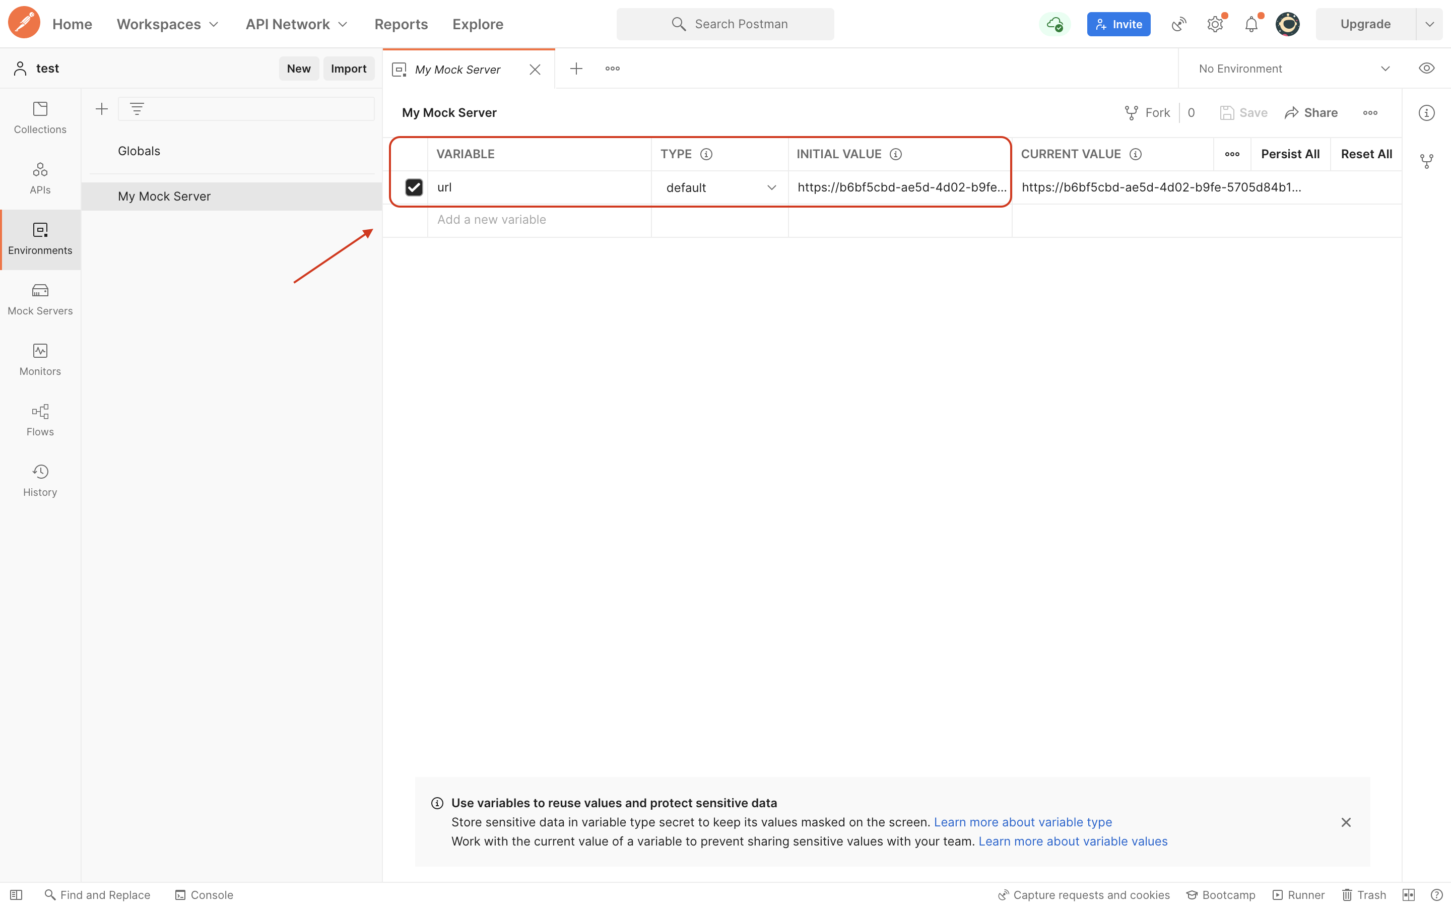This screenshot has width=1451, height=907.
Task: Open the settings gear icon
Action: [x=1215, y=24]
